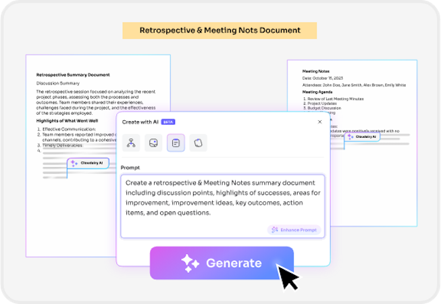This screenshot has width=441, height=304.
Task: Click the 'Project Updates' agenda item
Action: (322, 103)
